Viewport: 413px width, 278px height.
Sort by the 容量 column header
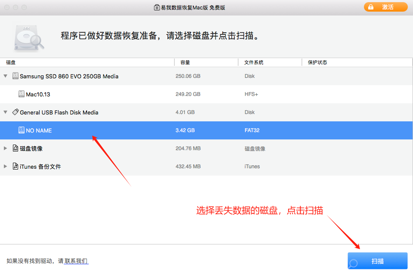(x=185, y=62)
